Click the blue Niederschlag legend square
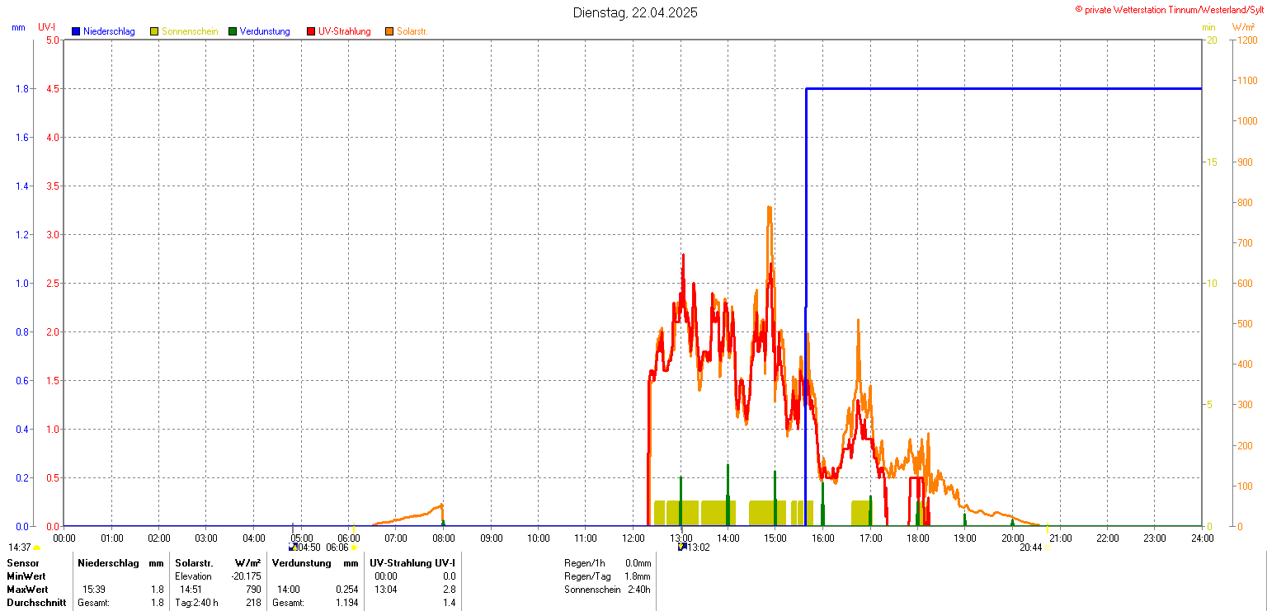The width and height of the screenshot is (1267, 611). pos(76,31)
